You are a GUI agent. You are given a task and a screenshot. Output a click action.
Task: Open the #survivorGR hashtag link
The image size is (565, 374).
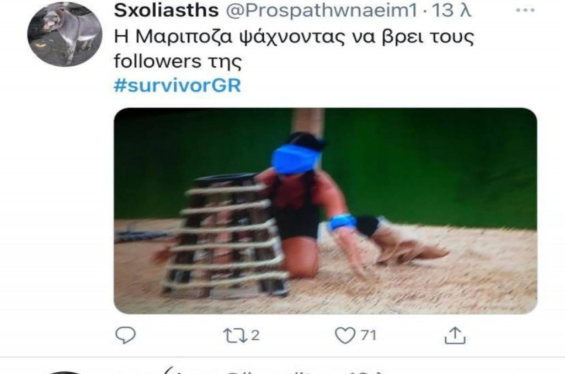click(x=177, y=85)
